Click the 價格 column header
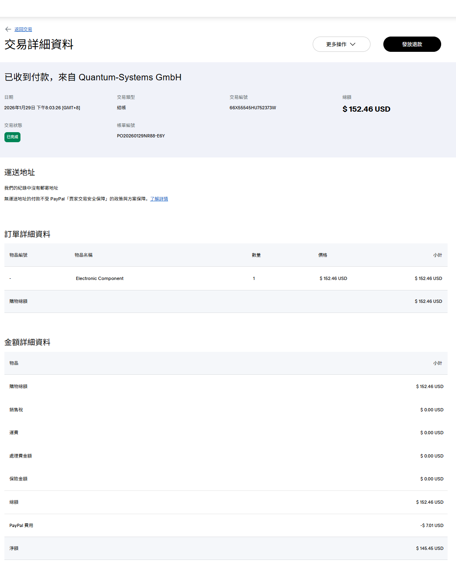456x574 pixels. [323, 255]
